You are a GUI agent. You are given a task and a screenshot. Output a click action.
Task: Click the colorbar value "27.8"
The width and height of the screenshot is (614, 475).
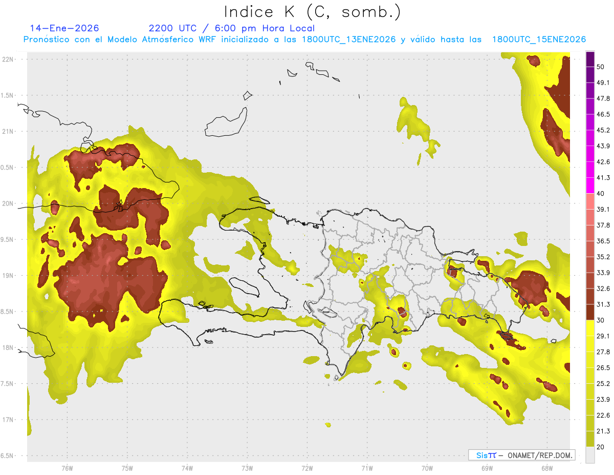coord(603,352)
